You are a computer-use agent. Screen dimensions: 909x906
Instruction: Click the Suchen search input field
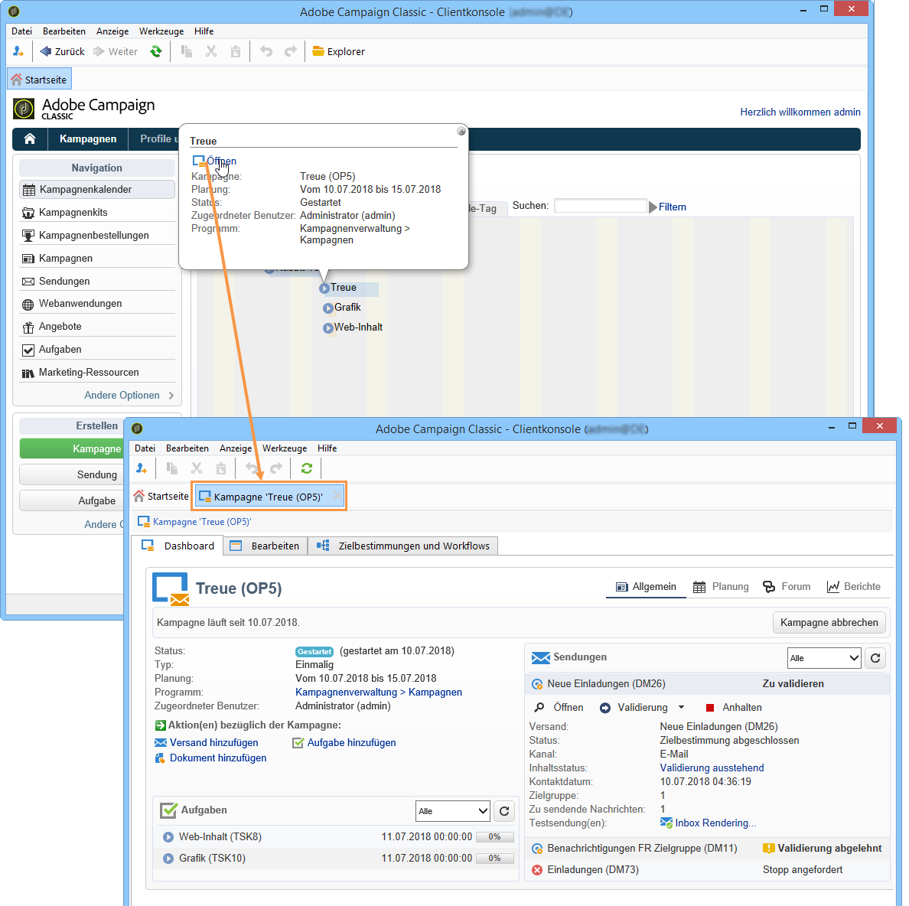(x=601, y=206)
